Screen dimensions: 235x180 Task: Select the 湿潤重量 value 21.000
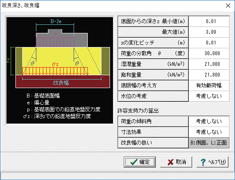pyautogui.click(x=209, y=64)
